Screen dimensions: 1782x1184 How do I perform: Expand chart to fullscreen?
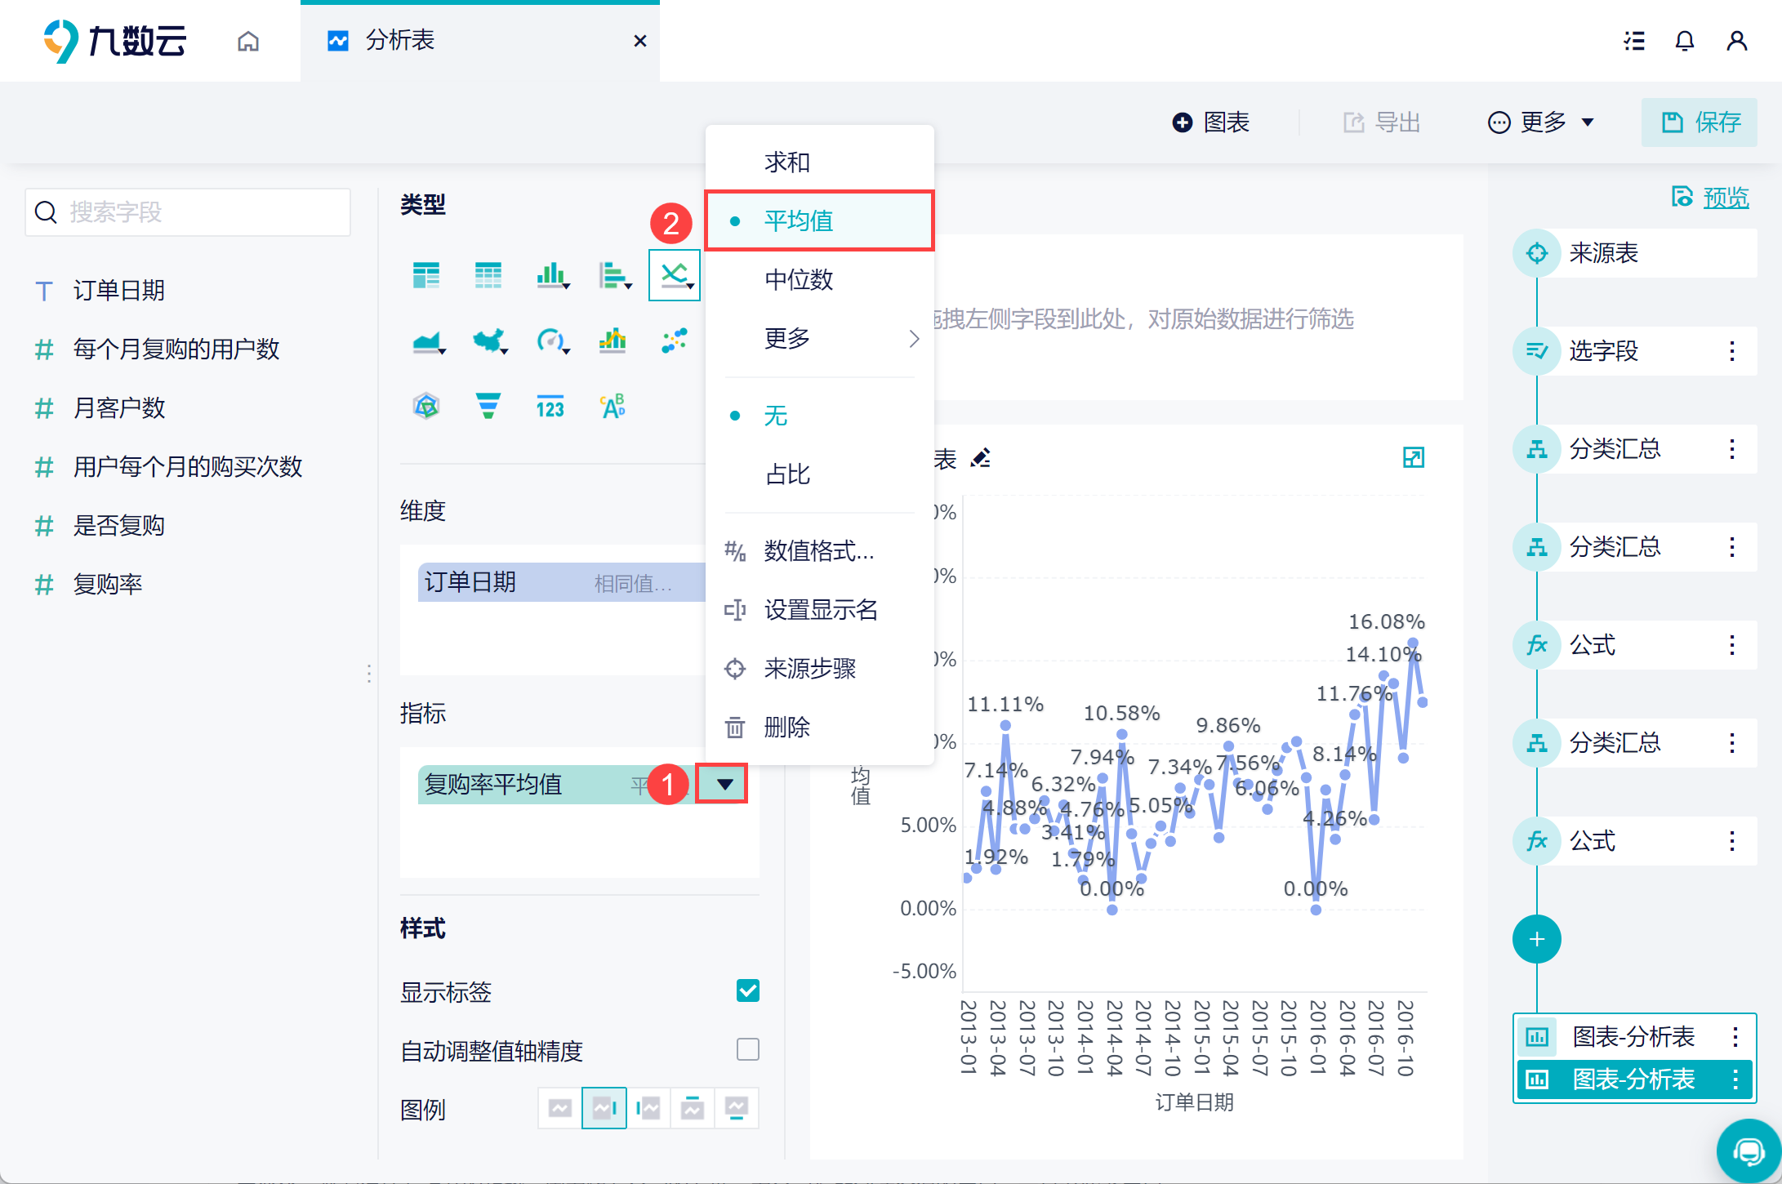1414,457
